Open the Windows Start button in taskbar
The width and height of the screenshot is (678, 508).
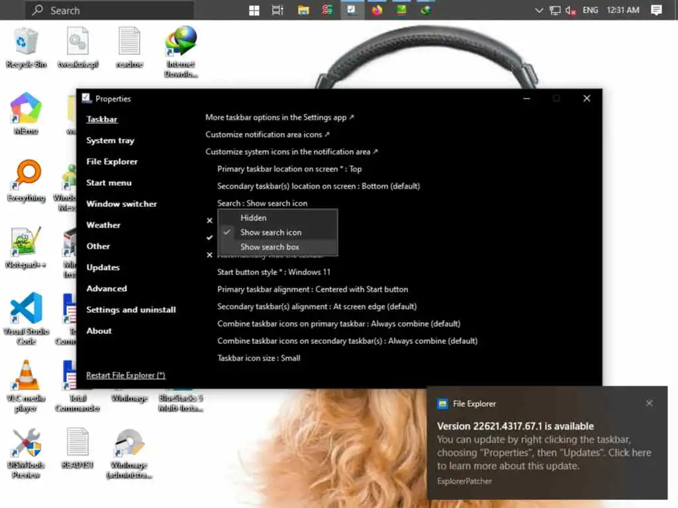click(x=254, y=11)
